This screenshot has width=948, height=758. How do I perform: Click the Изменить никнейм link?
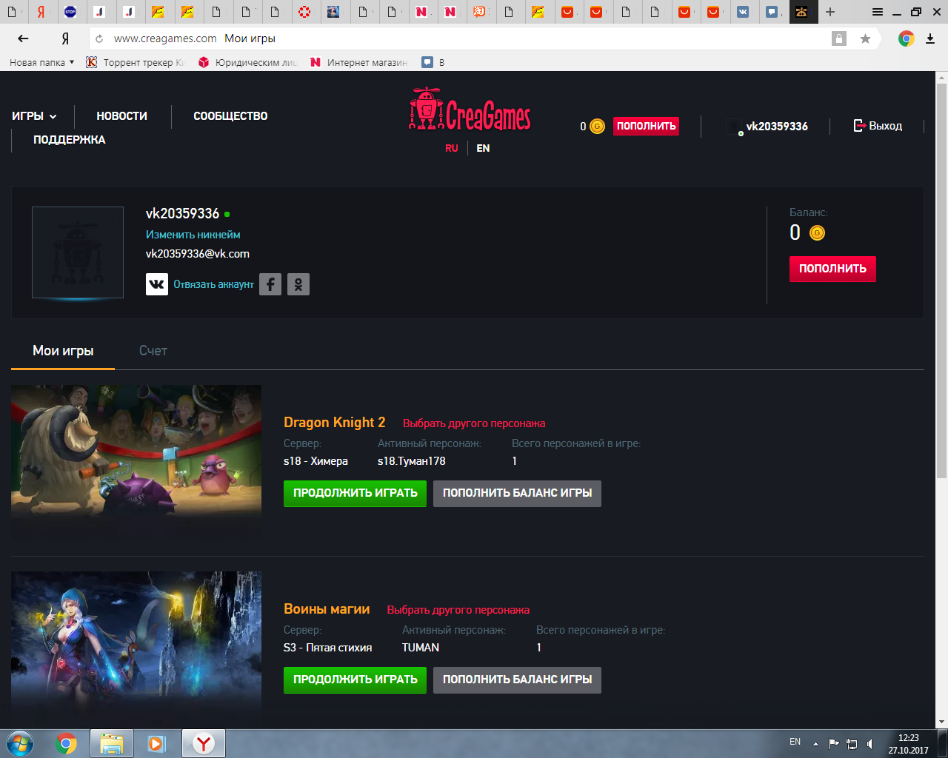click(x=193, y=235)
